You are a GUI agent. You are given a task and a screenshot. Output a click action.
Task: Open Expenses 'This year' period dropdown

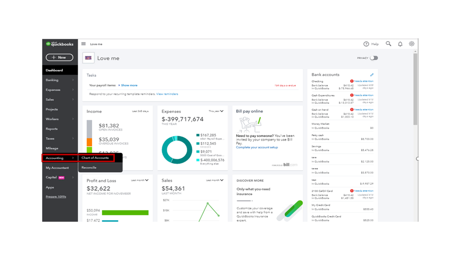pos(216,111)
